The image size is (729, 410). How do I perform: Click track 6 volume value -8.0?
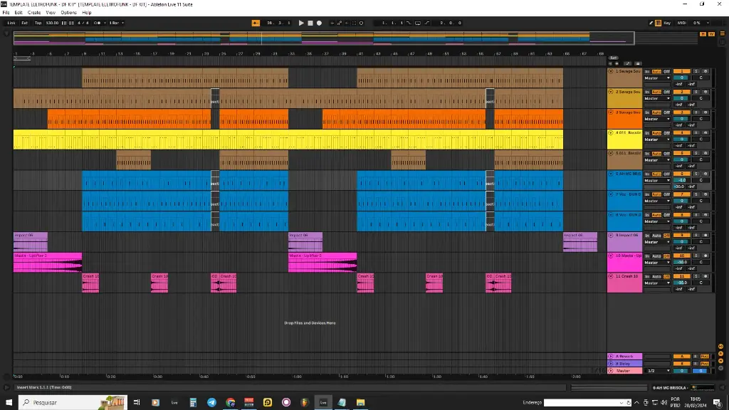681,180
